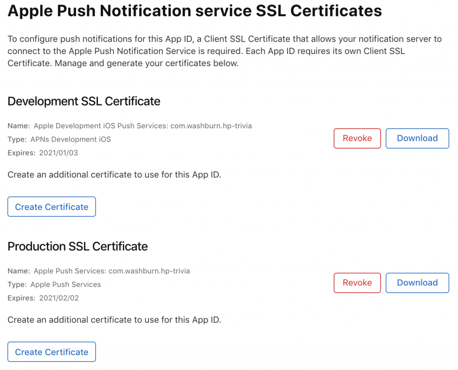Revoke the Production SSL Certificate
Image resolution: width=458 pixels, height=370 pixels.
[357, 283]
